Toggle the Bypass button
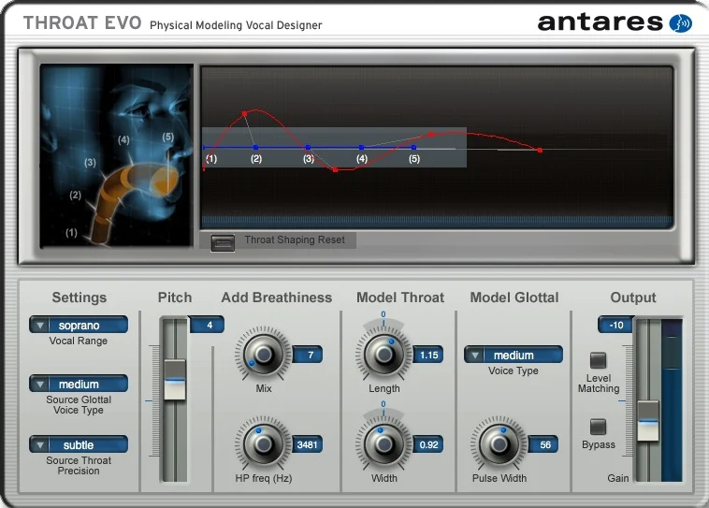The height and width of the screenshot is (508, 709). 599,427
